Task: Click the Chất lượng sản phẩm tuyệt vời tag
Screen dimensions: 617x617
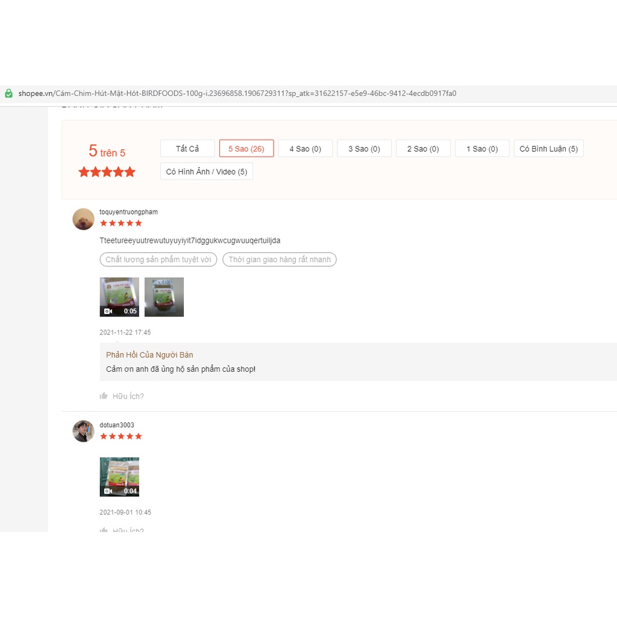Action: (x=158, y=260)
